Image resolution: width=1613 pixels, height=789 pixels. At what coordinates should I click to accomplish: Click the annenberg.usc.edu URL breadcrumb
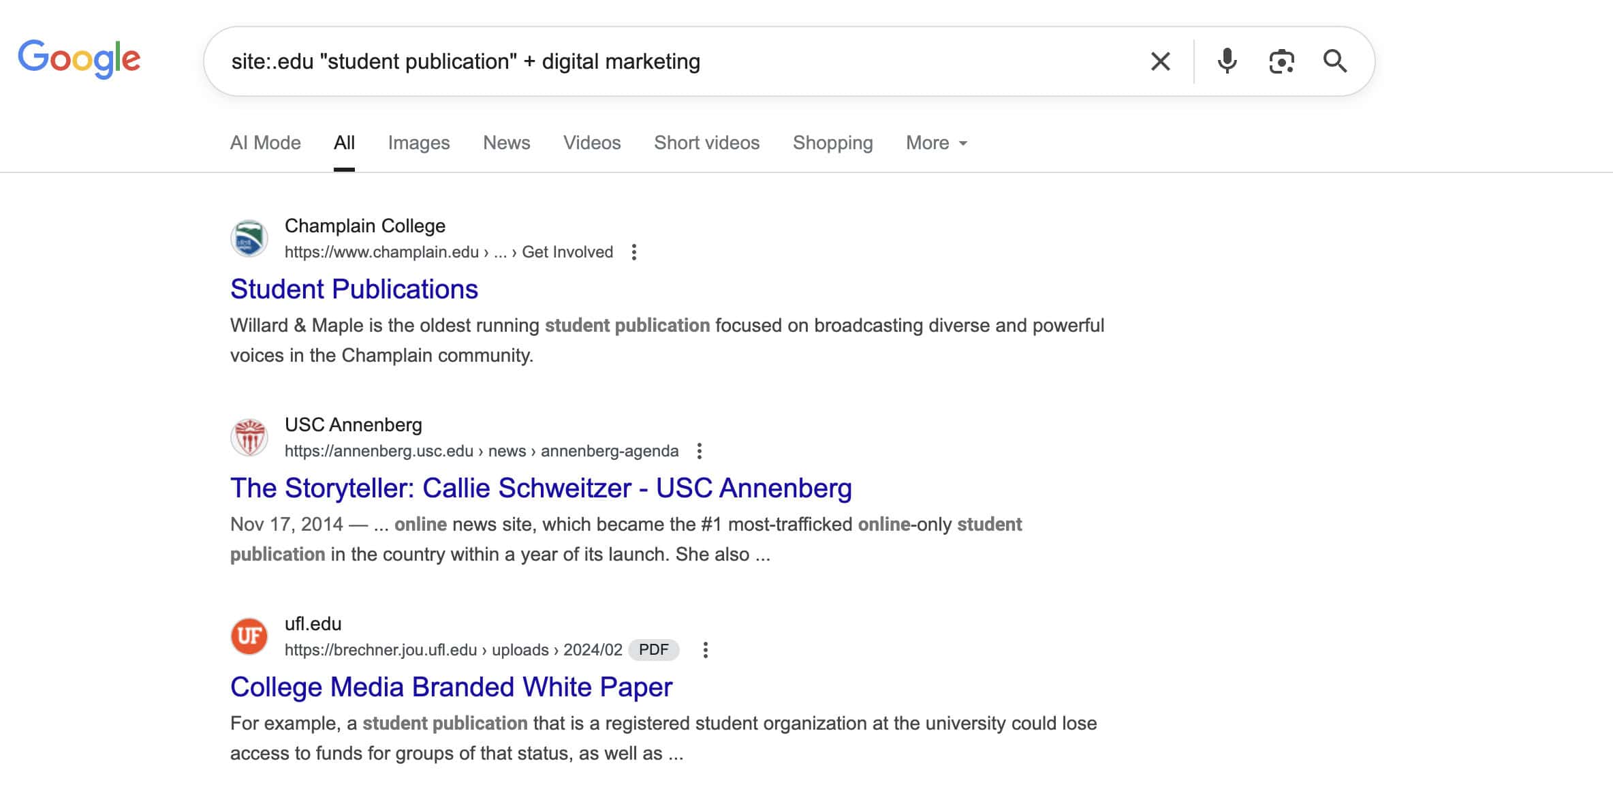coord(482,451)
